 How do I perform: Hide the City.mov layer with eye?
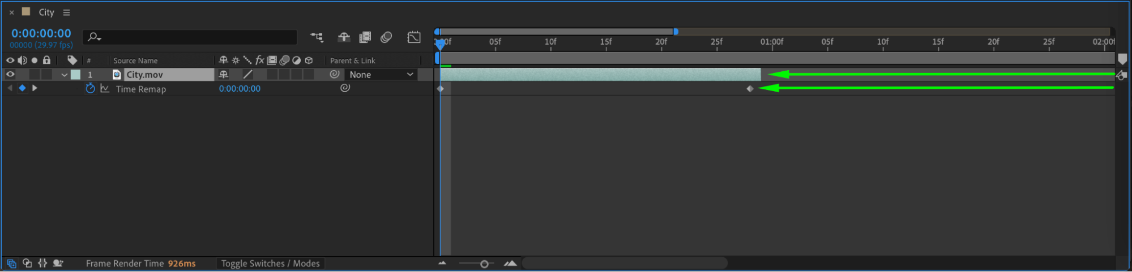pyautogui.click(x=10, y=74)
